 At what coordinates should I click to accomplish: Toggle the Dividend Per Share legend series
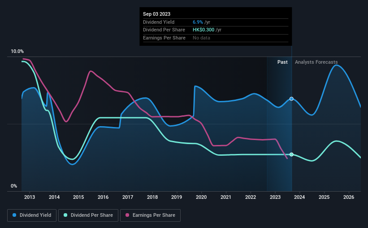click(88, 215)
